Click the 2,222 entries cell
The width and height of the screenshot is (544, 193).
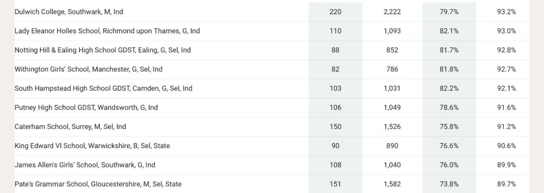click(x=392, y=12)
